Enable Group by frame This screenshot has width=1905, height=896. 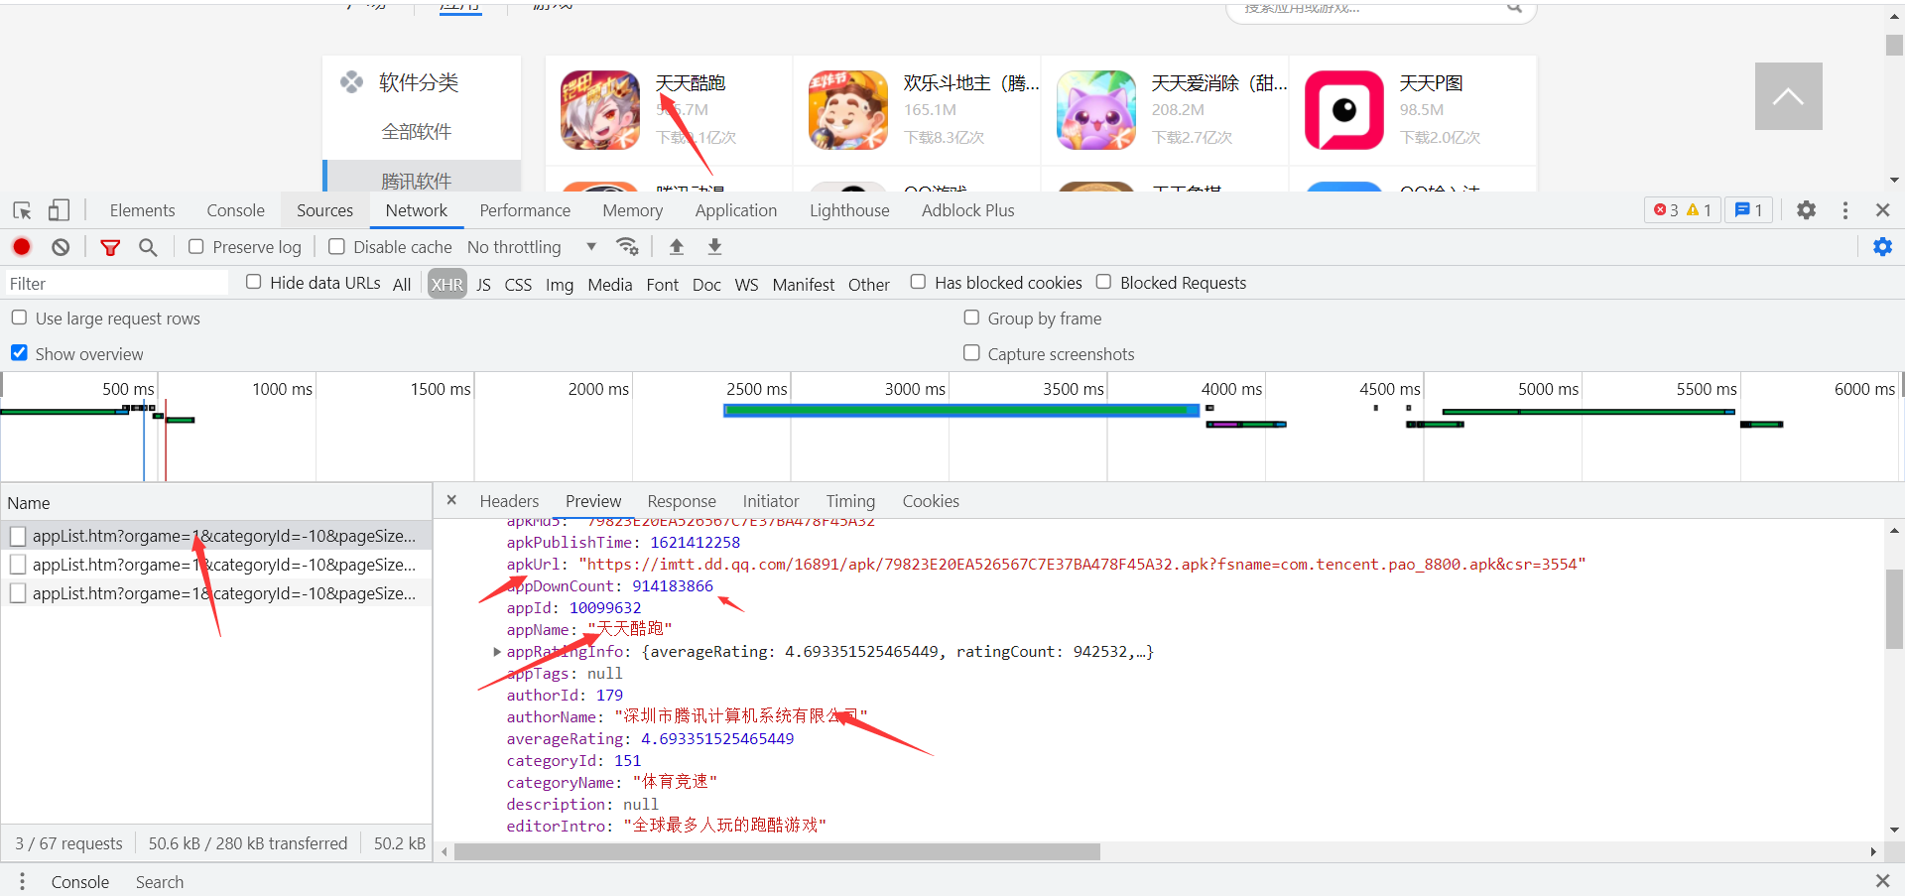pyautogui.click(x=971, y=318)
